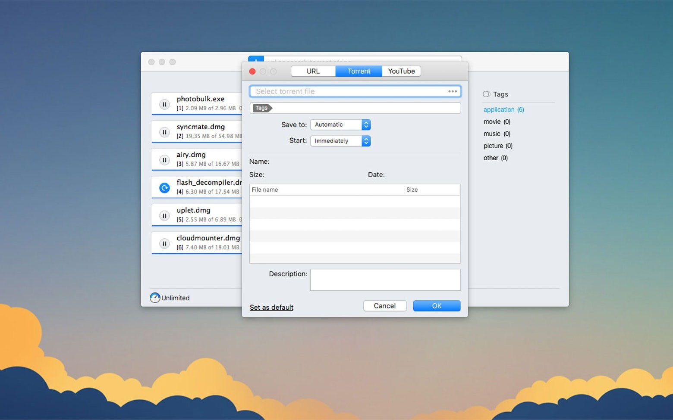Switch to the URL tab
This screenshot has width=673, height=420.
point(313,71)
